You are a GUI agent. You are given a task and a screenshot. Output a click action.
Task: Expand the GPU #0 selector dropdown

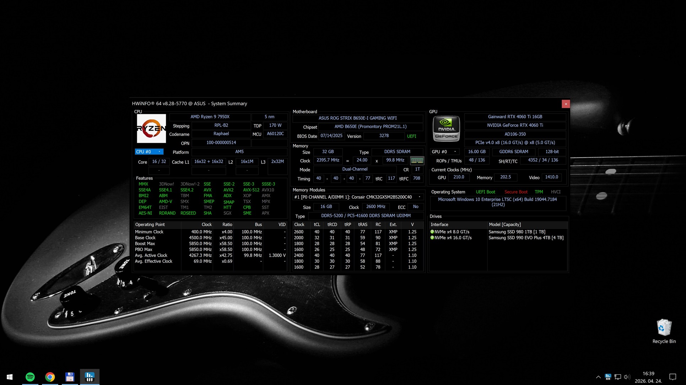455,152
